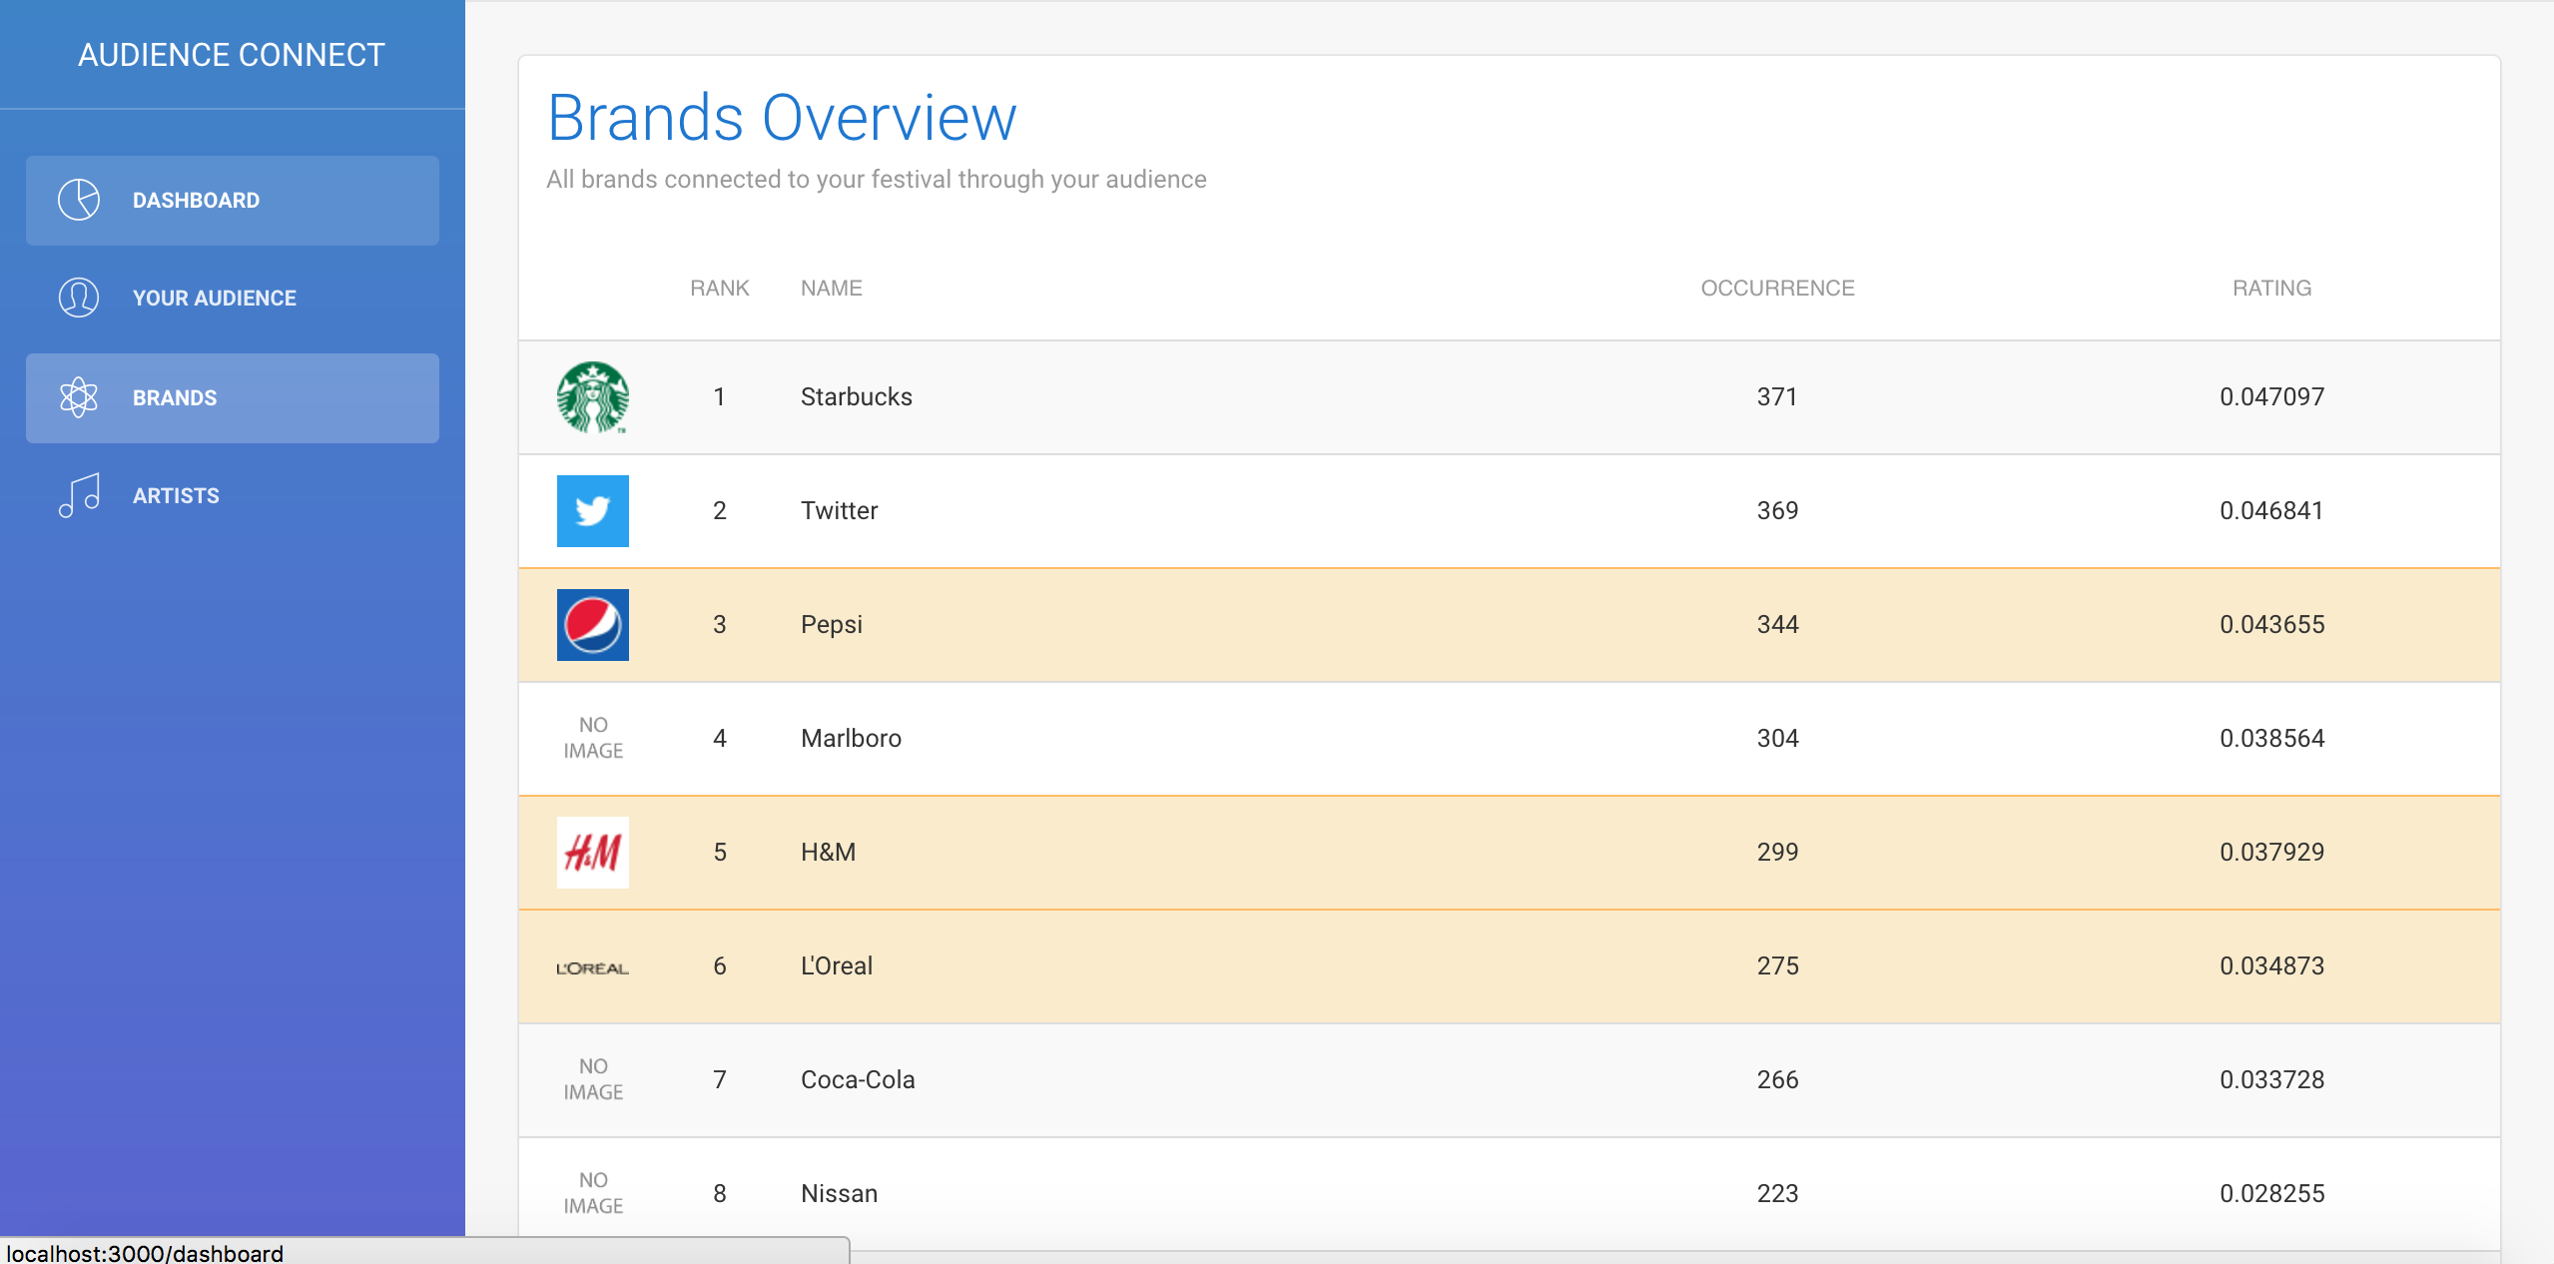The width and height of the screenshot is (2554, 1264).
Task: Sort by the Occurrence column header
Action: 1777,289
